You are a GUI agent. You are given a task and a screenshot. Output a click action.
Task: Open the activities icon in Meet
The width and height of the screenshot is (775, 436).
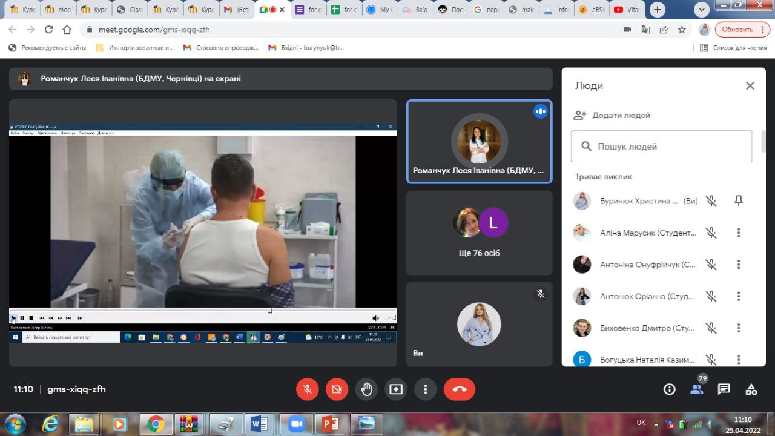751,389
